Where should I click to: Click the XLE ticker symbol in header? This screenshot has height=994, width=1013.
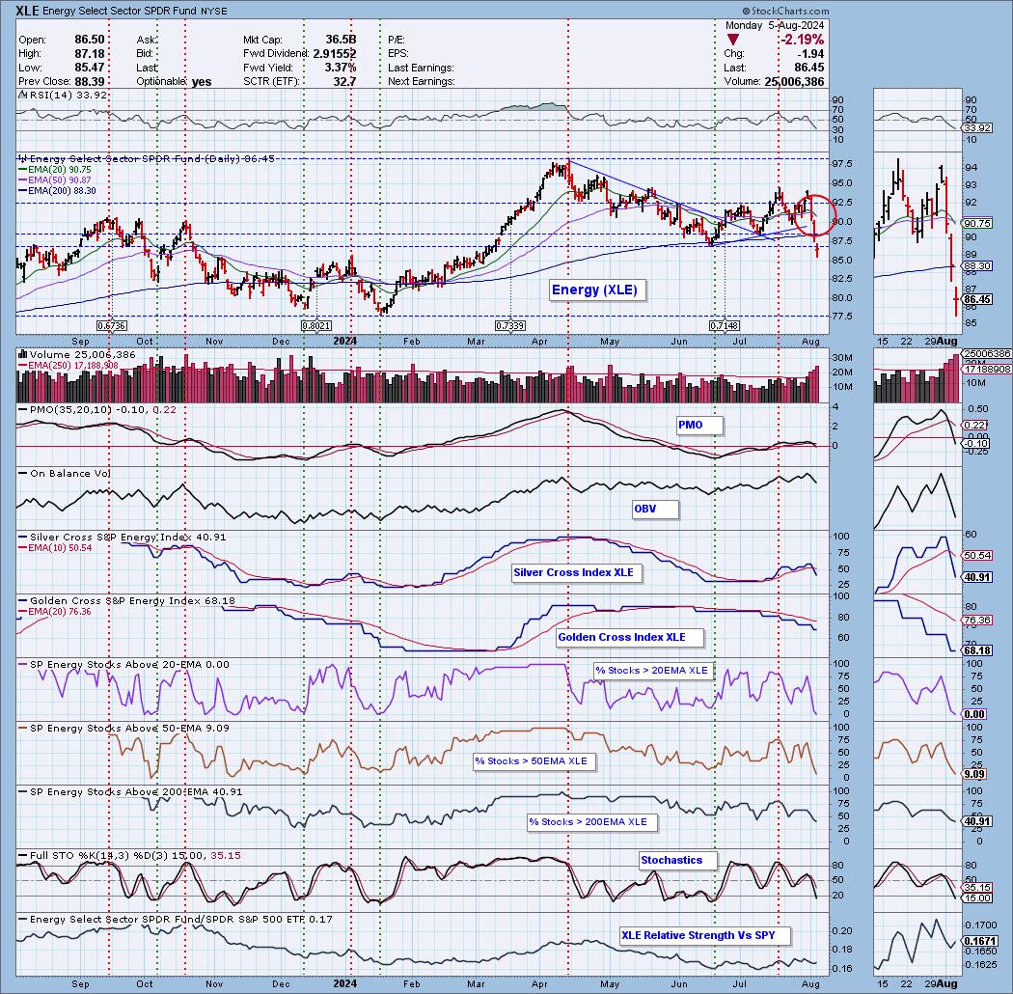coord(27,11)
